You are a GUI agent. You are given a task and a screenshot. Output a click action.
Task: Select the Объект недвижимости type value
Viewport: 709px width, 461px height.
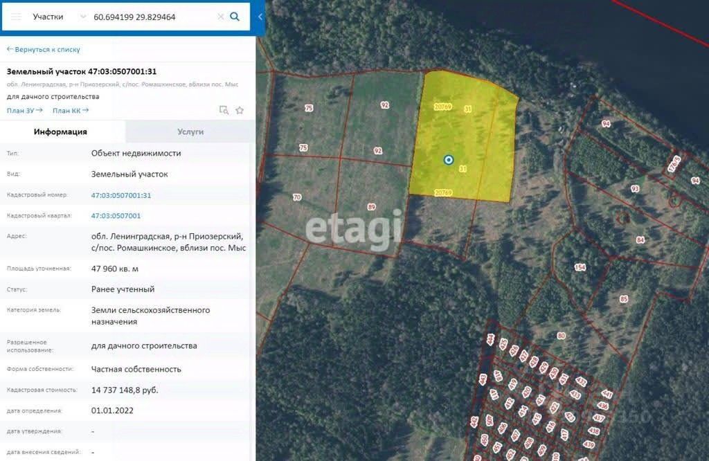136,153
